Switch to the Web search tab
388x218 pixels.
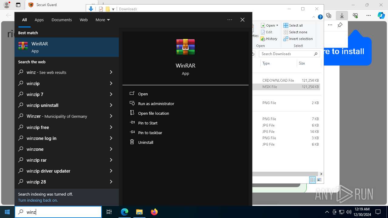[84, 20]
